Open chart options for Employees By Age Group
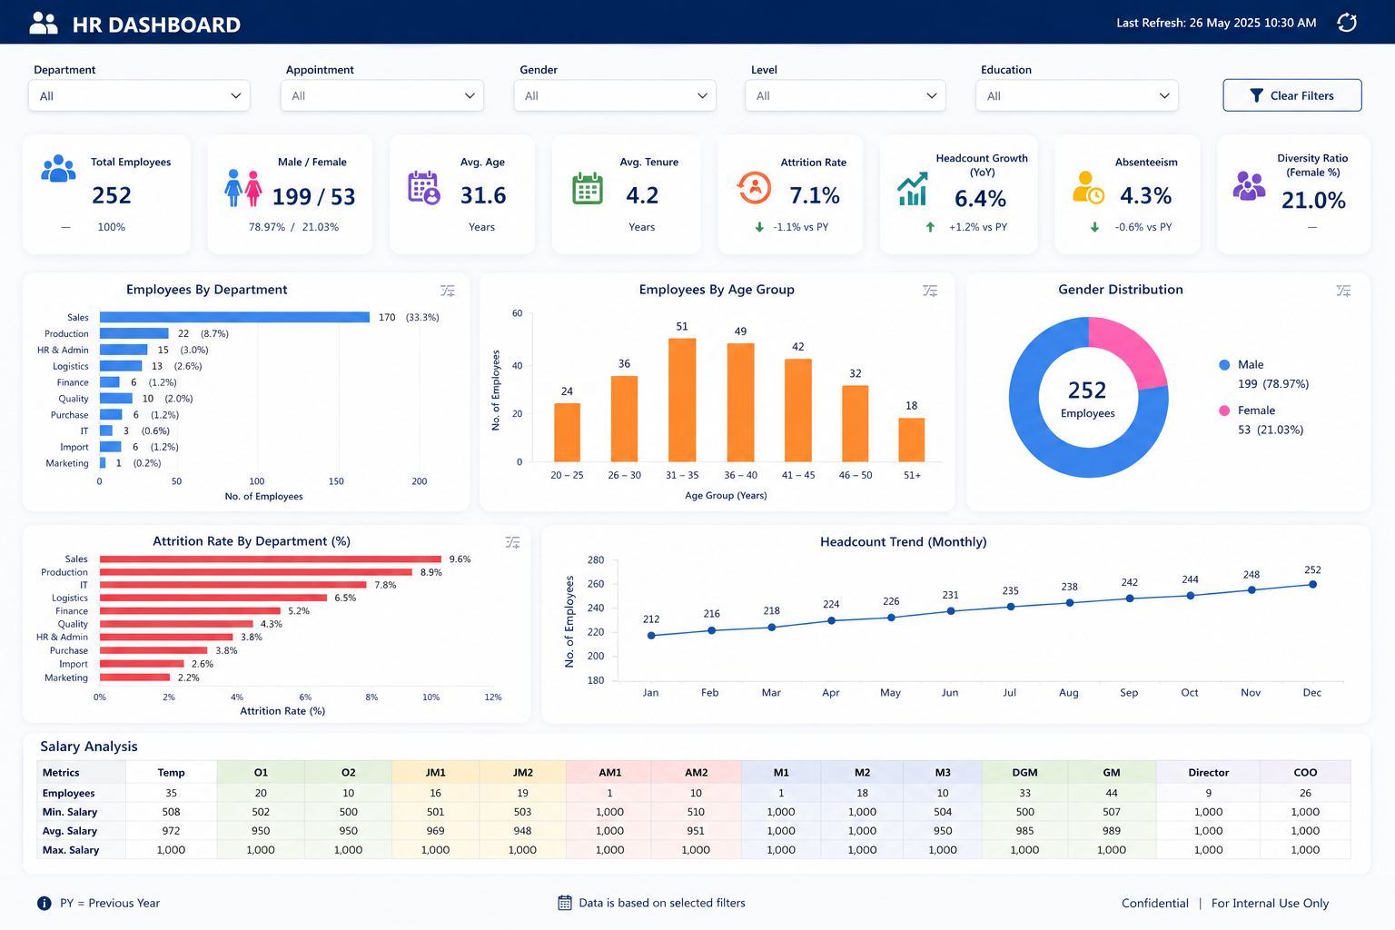Image resolution: width=1395 pixels, height=930 pixels. [x=930, y=291]
